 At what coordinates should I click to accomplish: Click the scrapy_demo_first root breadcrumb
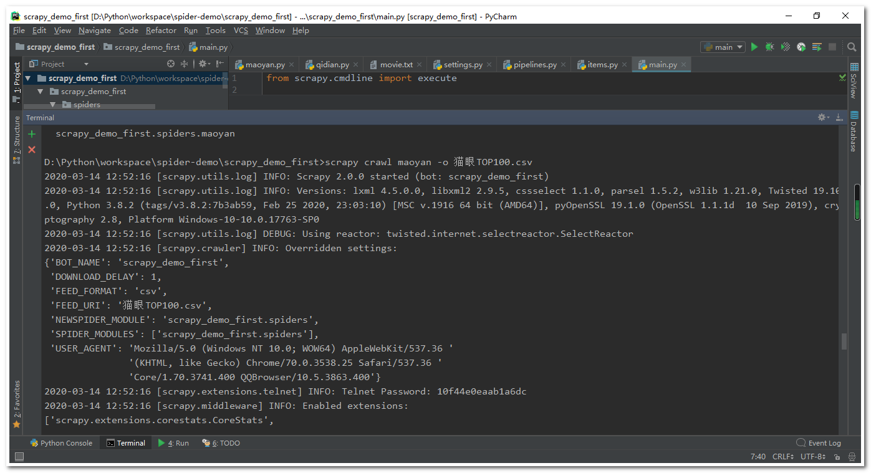click(55, 47)
